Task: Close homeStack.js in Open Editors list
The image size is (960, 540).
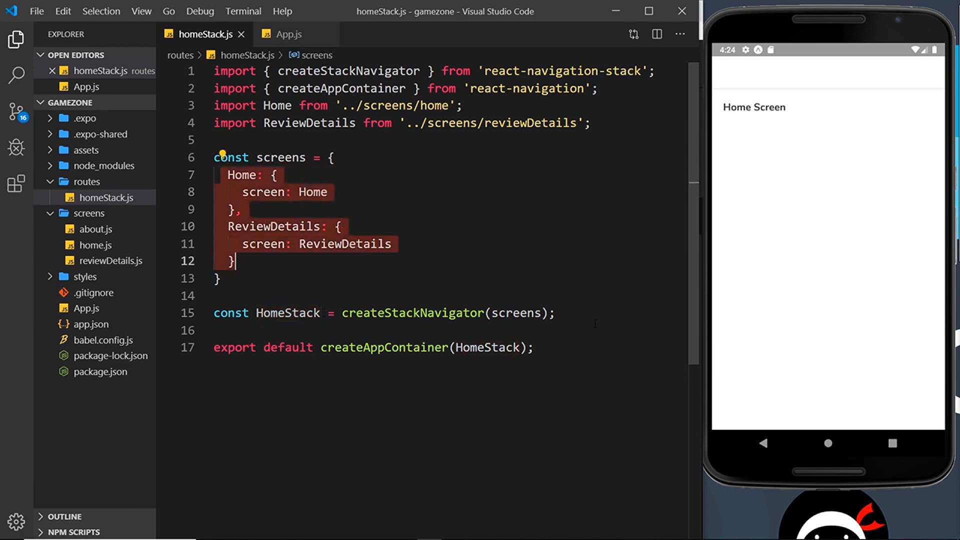Action: [51, 71]
